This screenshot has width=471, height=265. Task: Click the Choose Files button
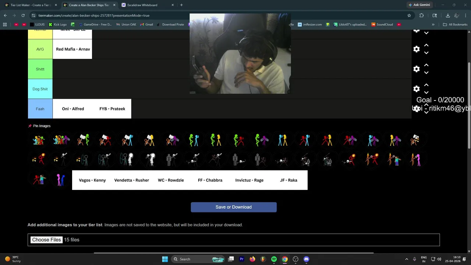point(46,240)
